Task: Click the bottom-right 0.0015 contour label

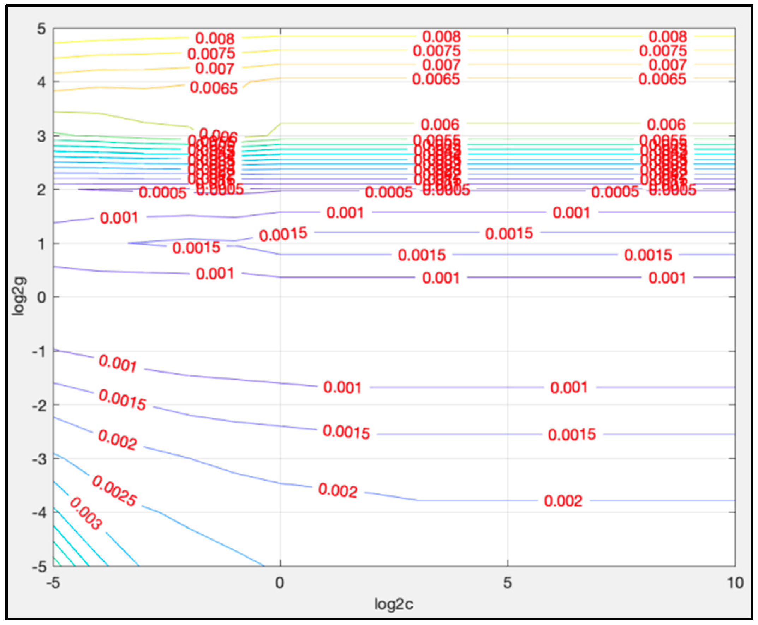Action: (x=572, y=435)
